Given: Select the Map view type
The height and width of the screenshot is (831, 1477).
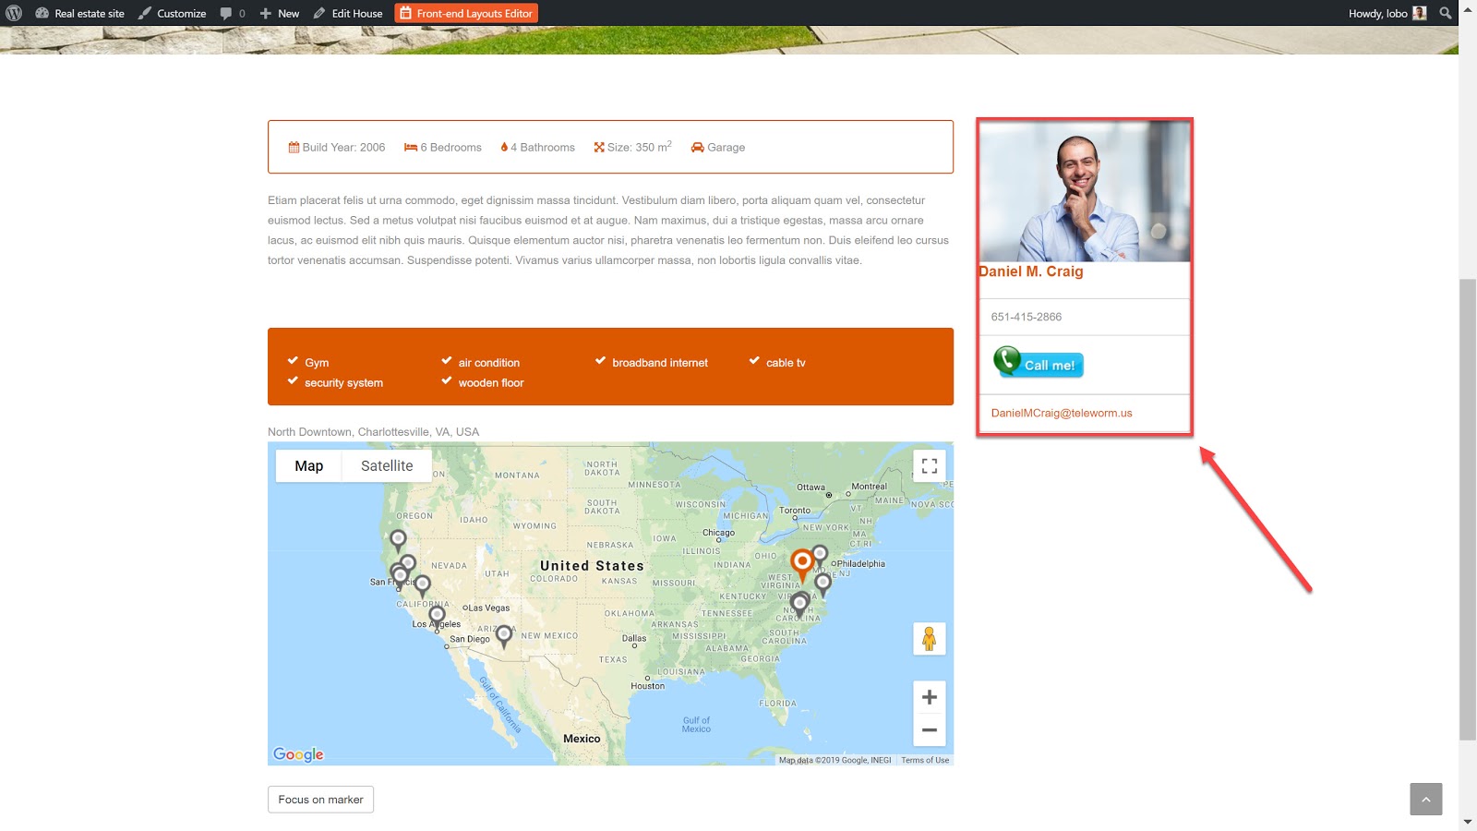Looking at the screenshot, I should tap(308, 466).
